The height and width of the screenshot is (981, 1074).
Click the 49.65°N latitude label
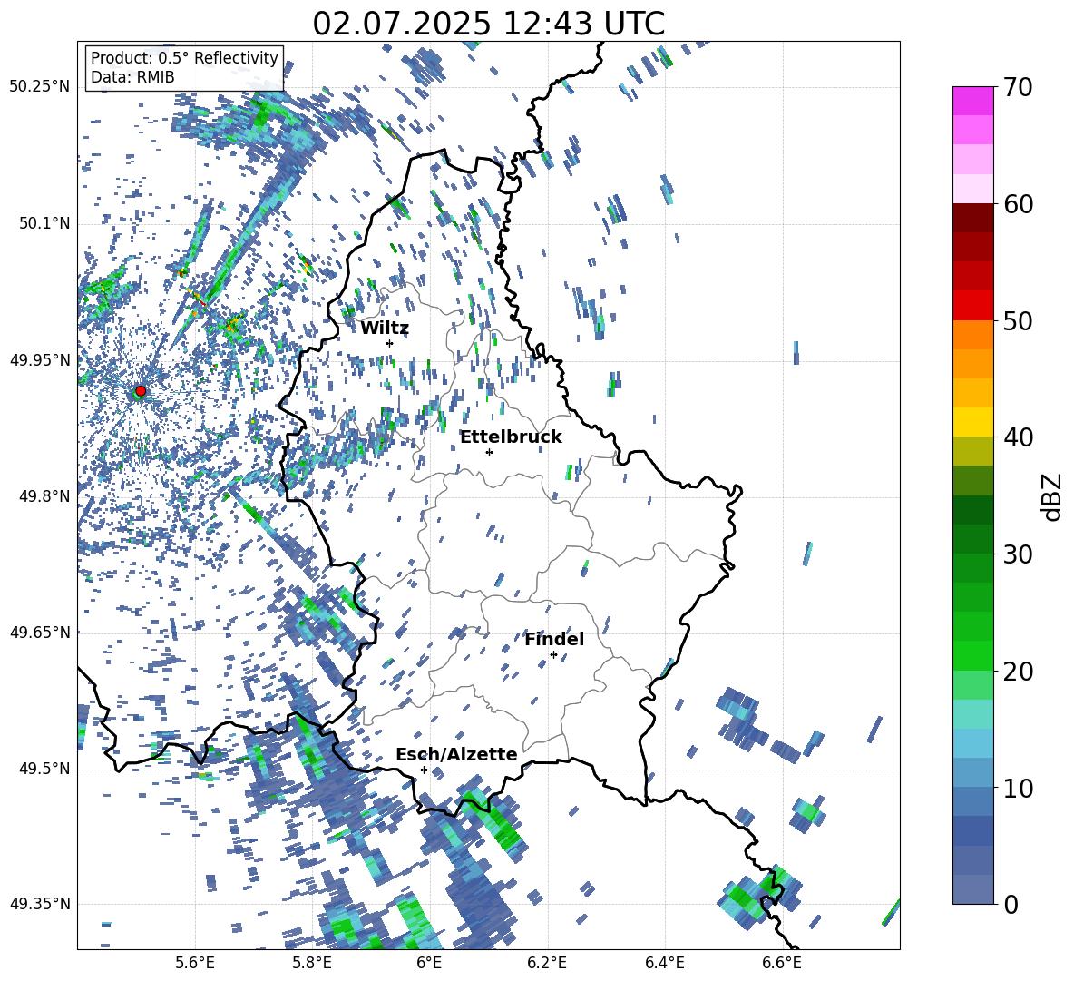40,633
